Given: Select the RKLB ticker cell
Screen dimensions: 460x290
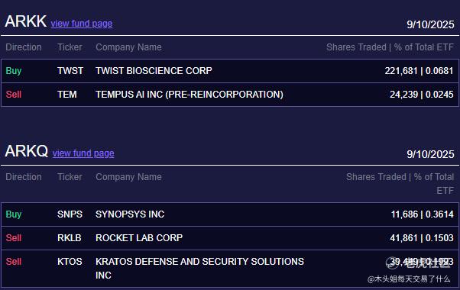Looking at the screenshot, I should pyautogui.click(x=70, y=238).
